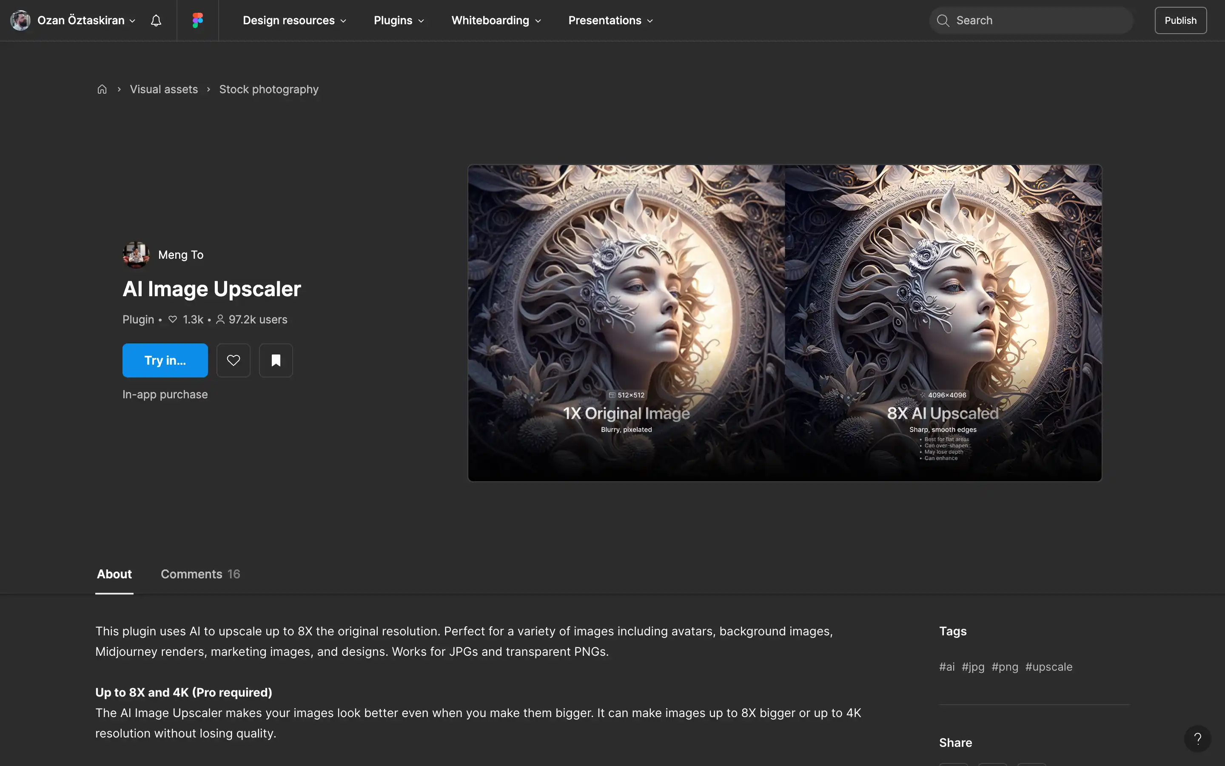Switch to the About tab

[x=114, y=574]
